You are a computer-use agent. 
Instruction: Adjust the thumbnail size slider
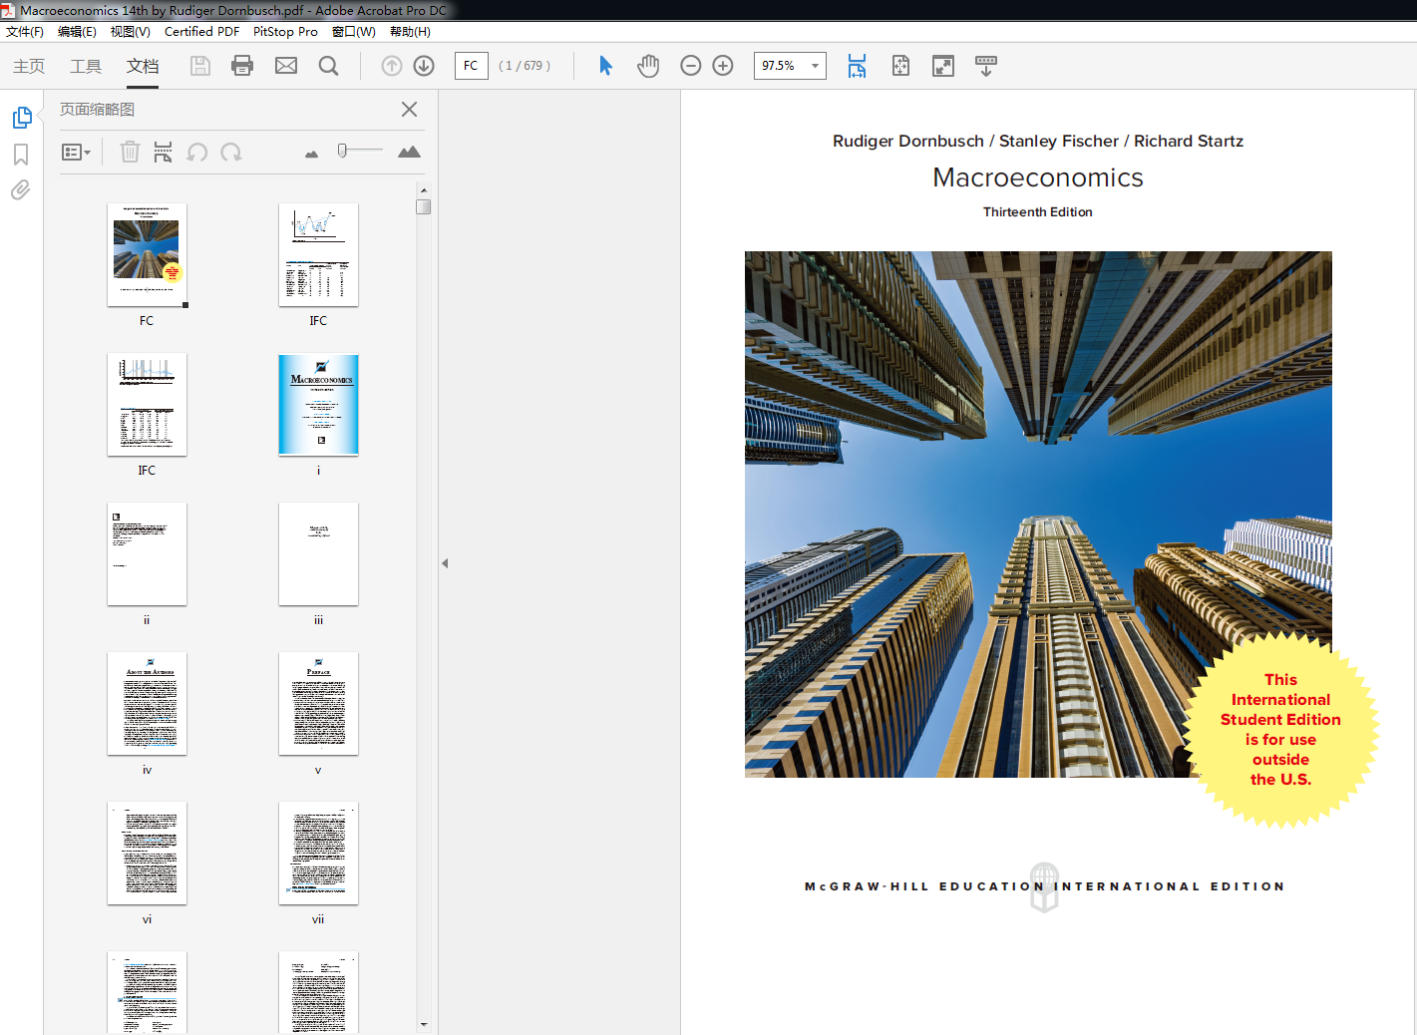click(x=342, y=151)
